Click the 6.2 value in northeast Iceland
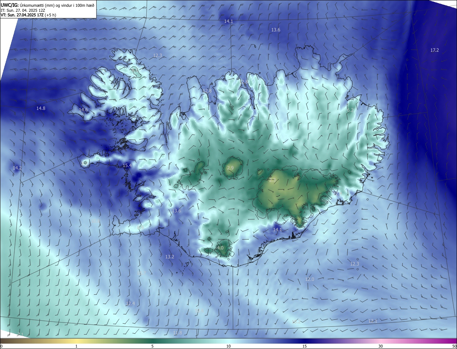 pyautogui.click(x=351, y=111)
